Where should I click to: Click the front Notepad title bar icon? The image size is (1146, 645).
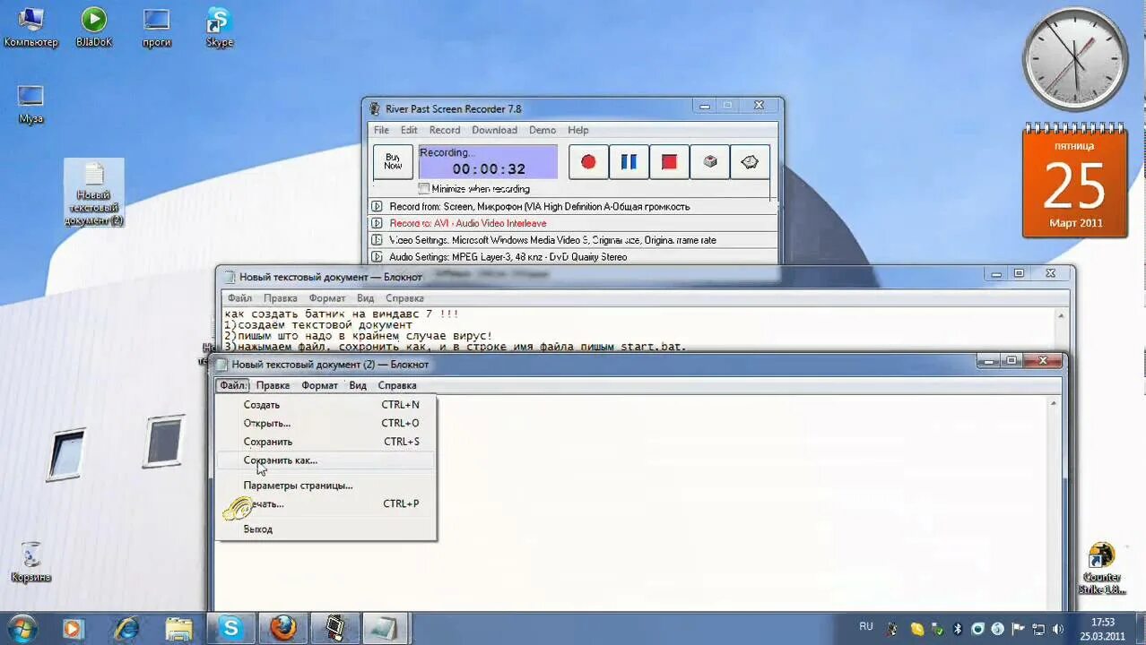[x=221, y=365]
